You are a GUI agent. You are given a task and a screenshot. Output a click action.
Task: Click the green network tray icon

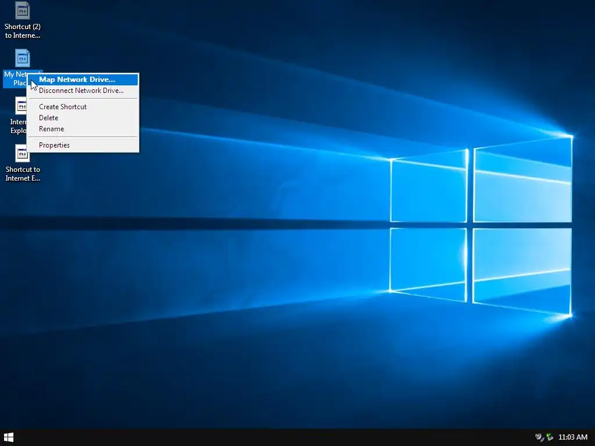[550, 437]
